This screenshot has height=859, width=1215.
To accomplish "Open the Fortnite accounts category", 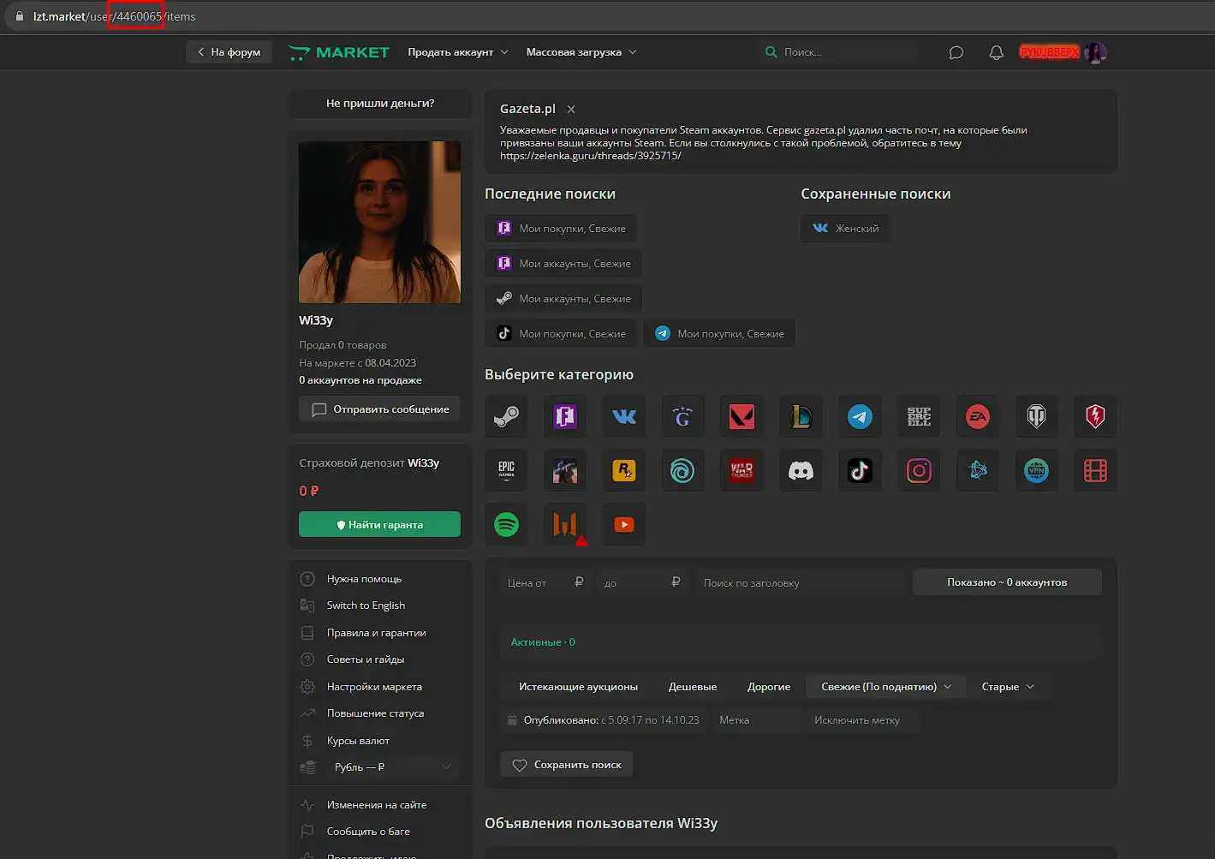I will pyautogui.click(x=565, y=417).
